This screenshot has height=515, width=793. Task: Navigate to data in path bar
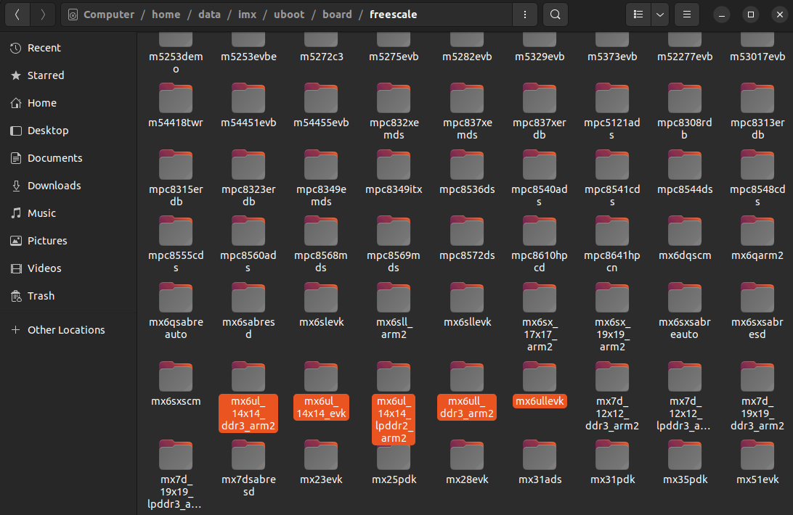209,15
